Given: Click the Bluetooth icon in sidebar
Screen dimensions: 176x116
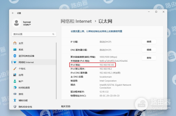Looking at the screenshot, I should coord(15,56).
